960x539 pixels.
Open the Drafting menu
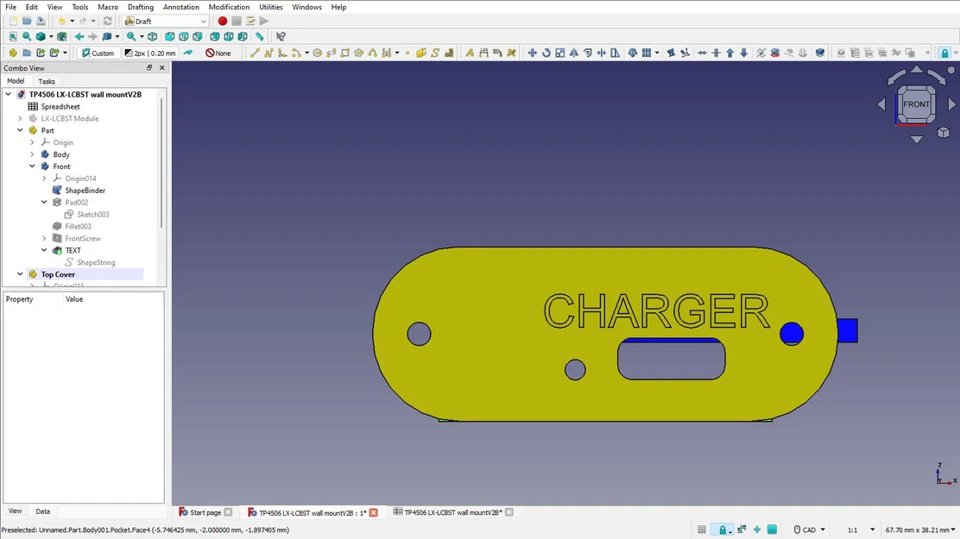coord(140,7)
